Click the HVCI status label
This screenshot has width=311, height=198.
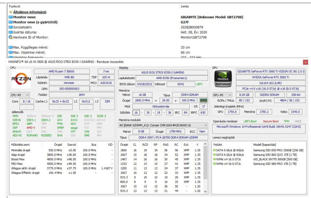298,121
